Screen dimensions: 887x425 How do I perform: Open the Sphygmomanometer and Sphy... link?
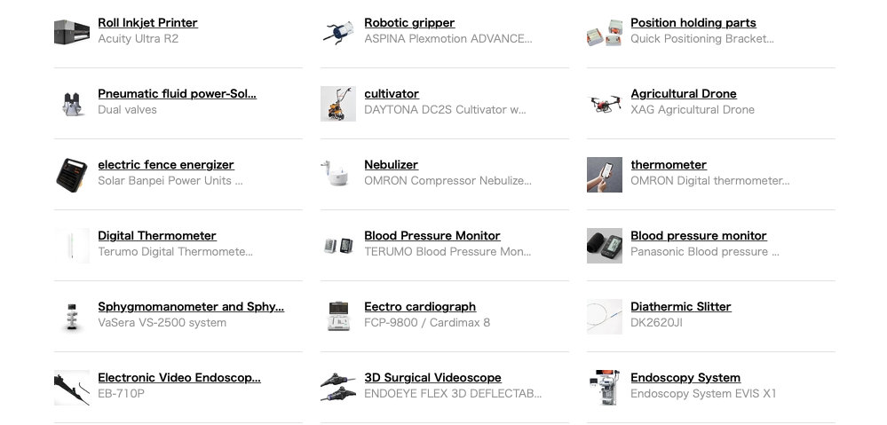(x=191, y=306)
